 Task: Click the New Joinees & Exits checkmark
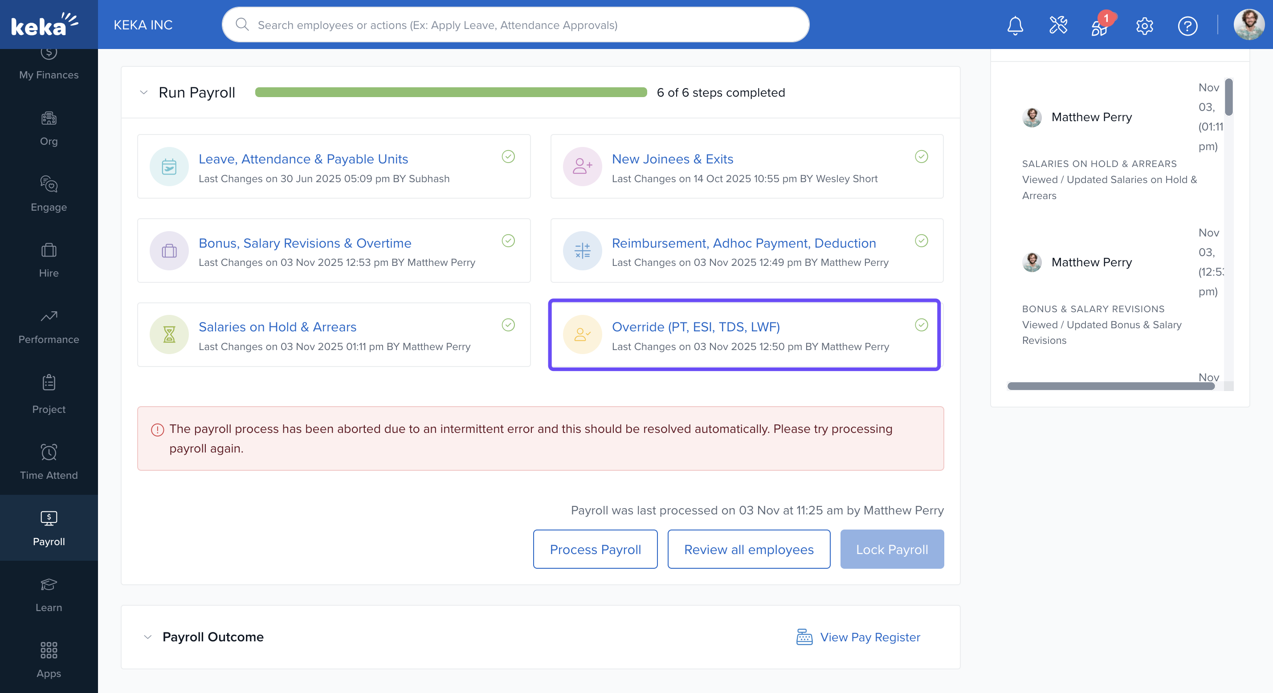point(921,157)
